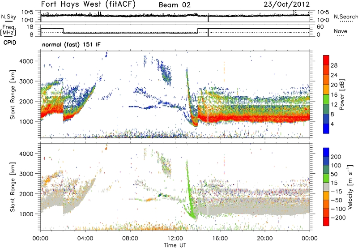Click the 'N.Sky' legend label
This screenshot has height=248, width=358.
pos(9,17)
